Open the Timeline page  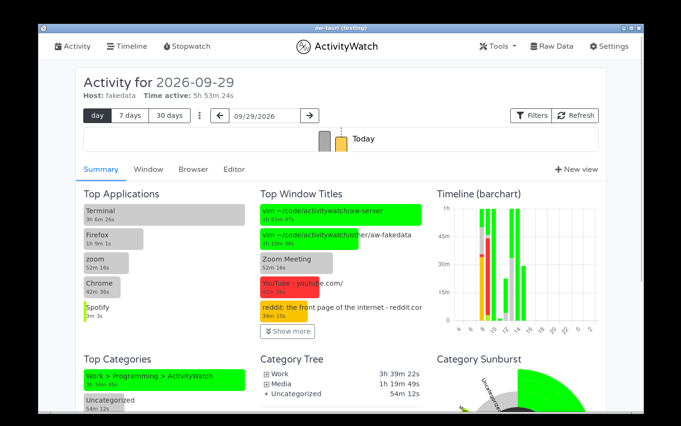(127, 46)
